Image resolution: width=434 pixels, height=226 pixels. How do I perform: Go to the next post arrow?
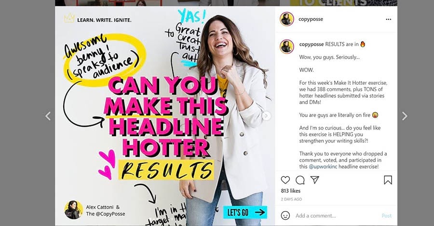click(405, 116)
